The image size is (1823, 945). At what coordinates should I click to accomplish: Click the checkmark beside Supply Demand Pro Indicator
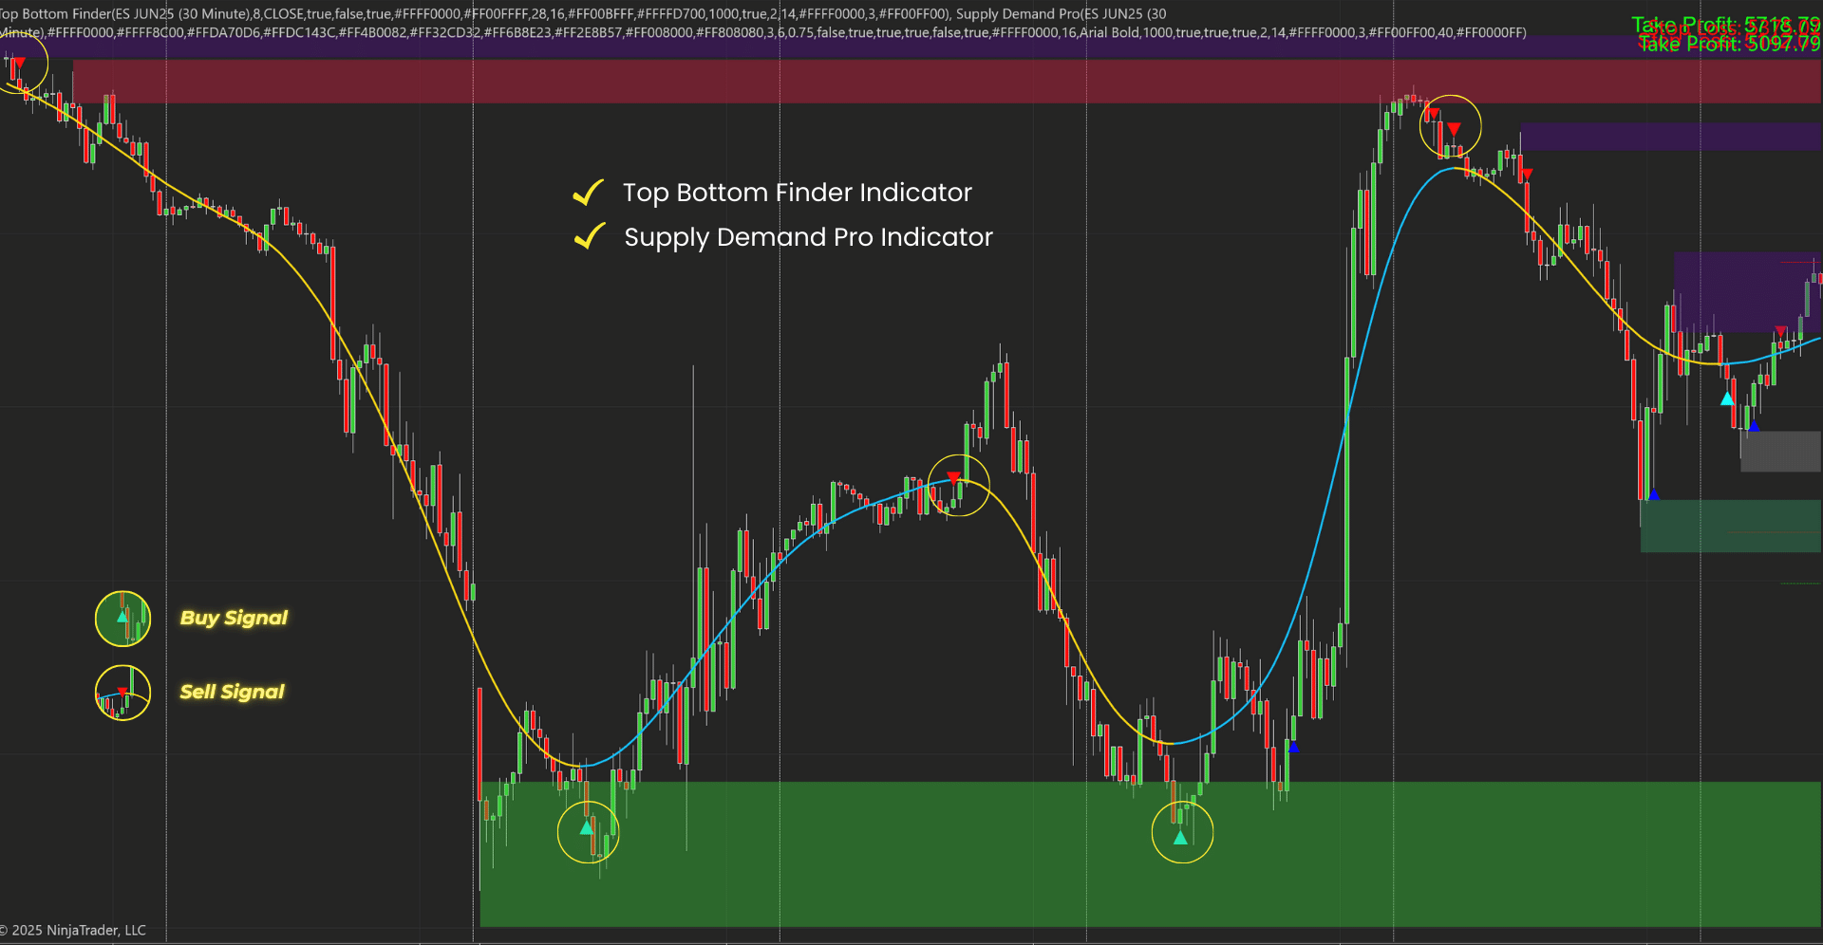pos(590,236)
